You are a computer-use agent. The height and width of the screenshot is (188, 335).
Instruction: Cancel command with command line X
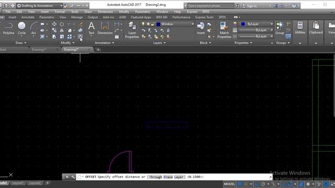tap(67, 177)
